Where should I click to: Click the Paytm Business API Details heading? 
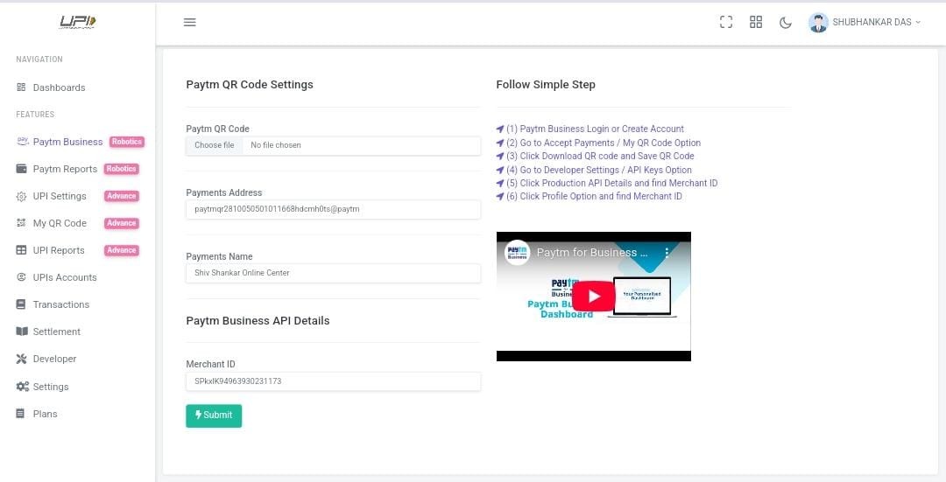pos(258,320)
